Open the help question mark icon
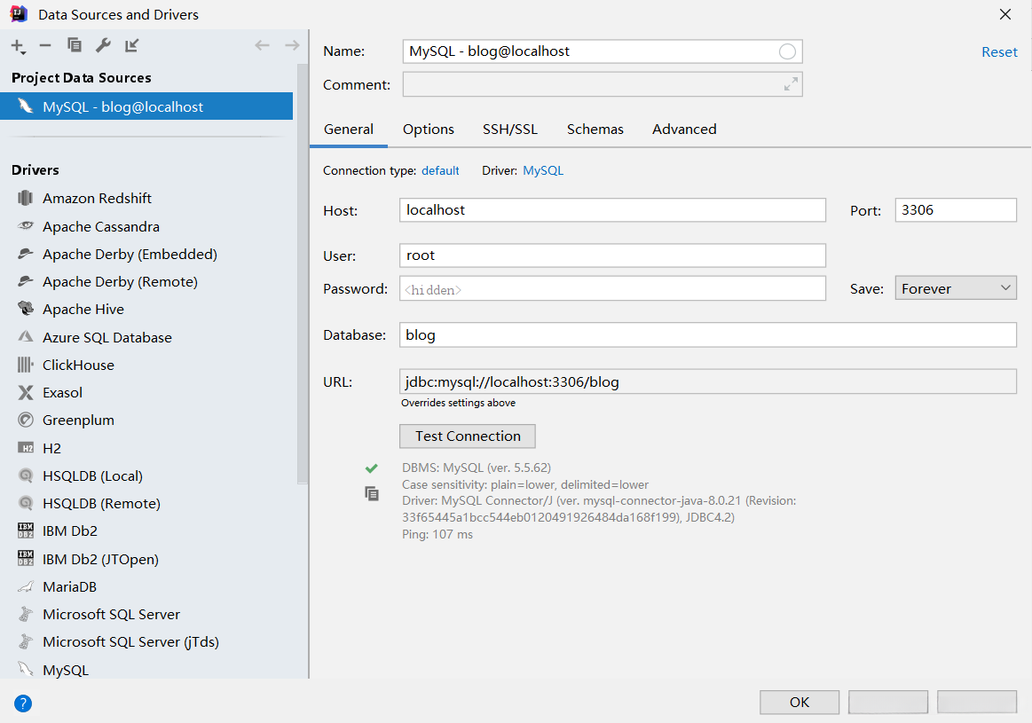The width and height of the screenshot is (1032, 723). [x=23, y=703]
